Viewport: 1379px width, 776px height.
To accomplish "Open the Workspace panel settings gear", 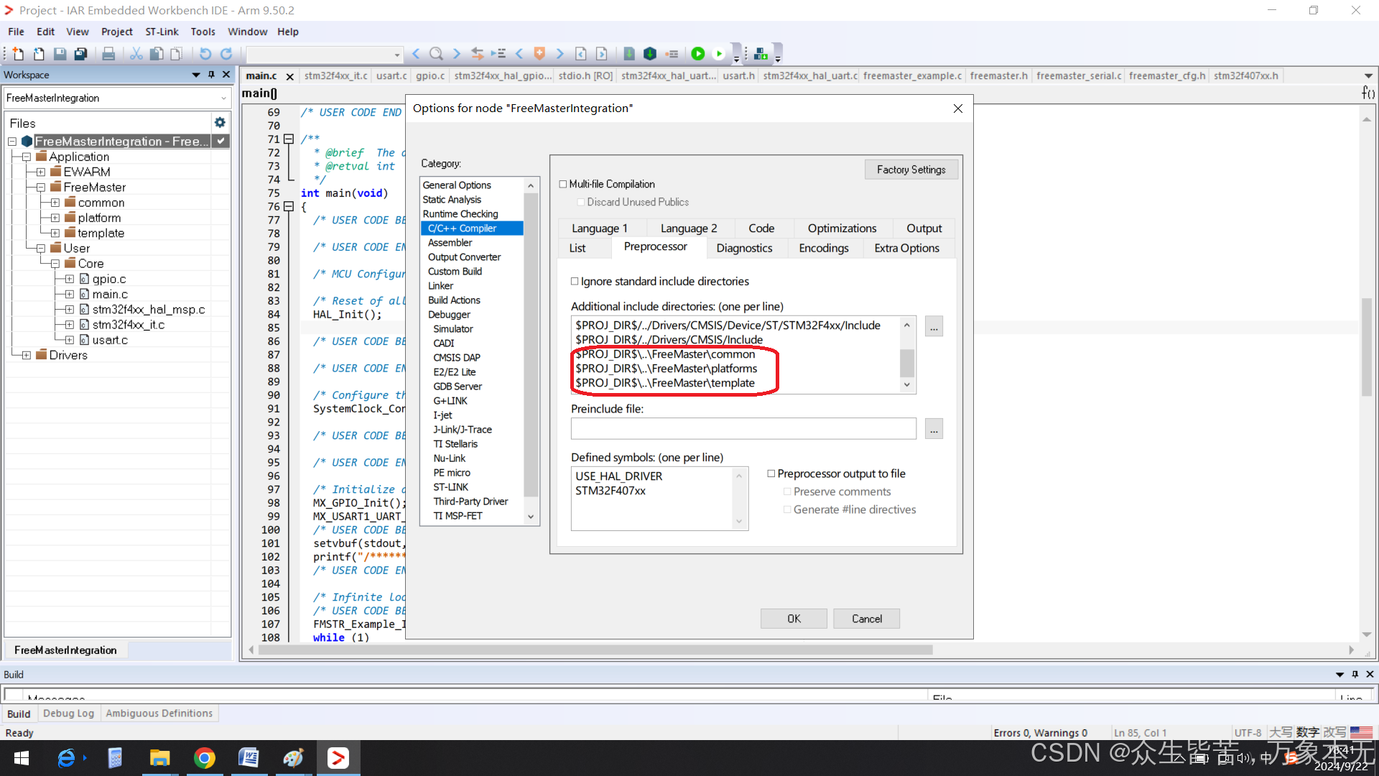I will (x=219, y=122).
